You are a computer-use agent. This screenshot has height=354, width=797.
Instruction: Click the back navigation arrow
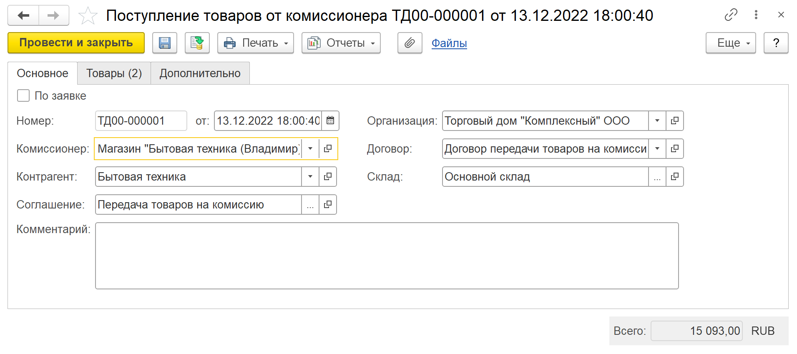(x=23, y=16)
